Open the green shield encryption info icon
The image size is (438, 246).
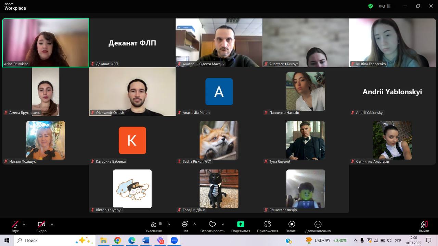[371, 6]
